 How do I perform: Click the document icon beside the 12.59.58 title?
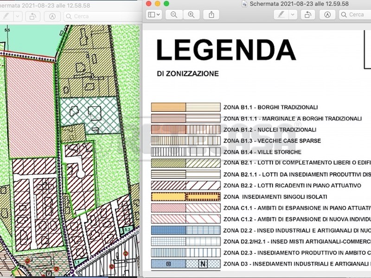click(244, 4)
